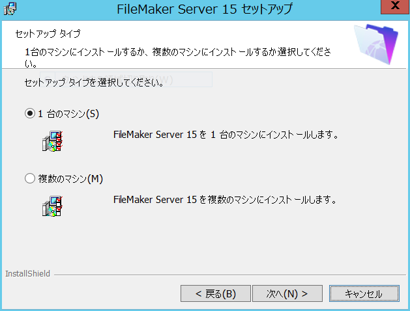Click the 'FileMaker Server 15 セットアップ' title bar text
The image size is (410, 311).
[x=205, y=9]
